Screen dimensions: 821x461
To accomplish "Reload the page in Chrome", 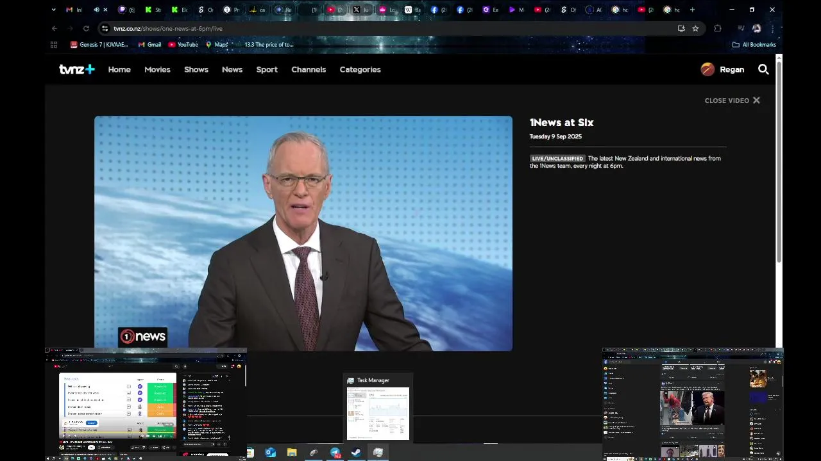I will pyautogui.click(x=86, y=28).
